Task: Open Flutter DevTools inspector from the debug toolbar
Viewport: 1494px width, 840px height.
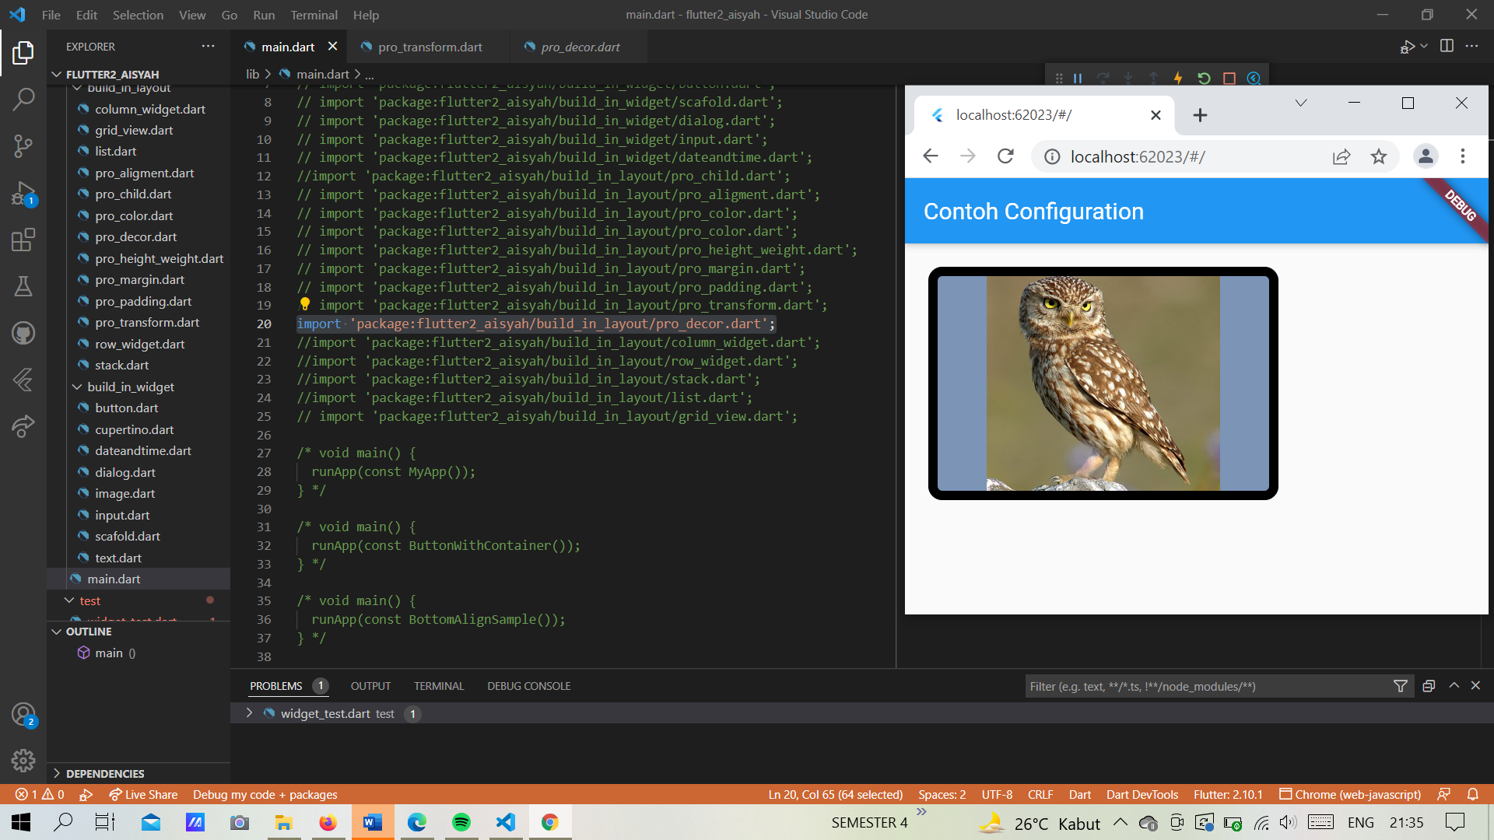Action: coord(1254,78)
